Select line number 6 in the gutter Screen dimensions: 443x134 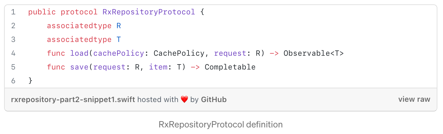(13, 81)
